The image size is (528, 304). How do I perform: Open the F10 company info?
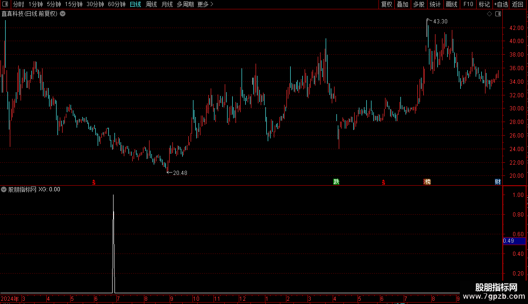point(468,4)
